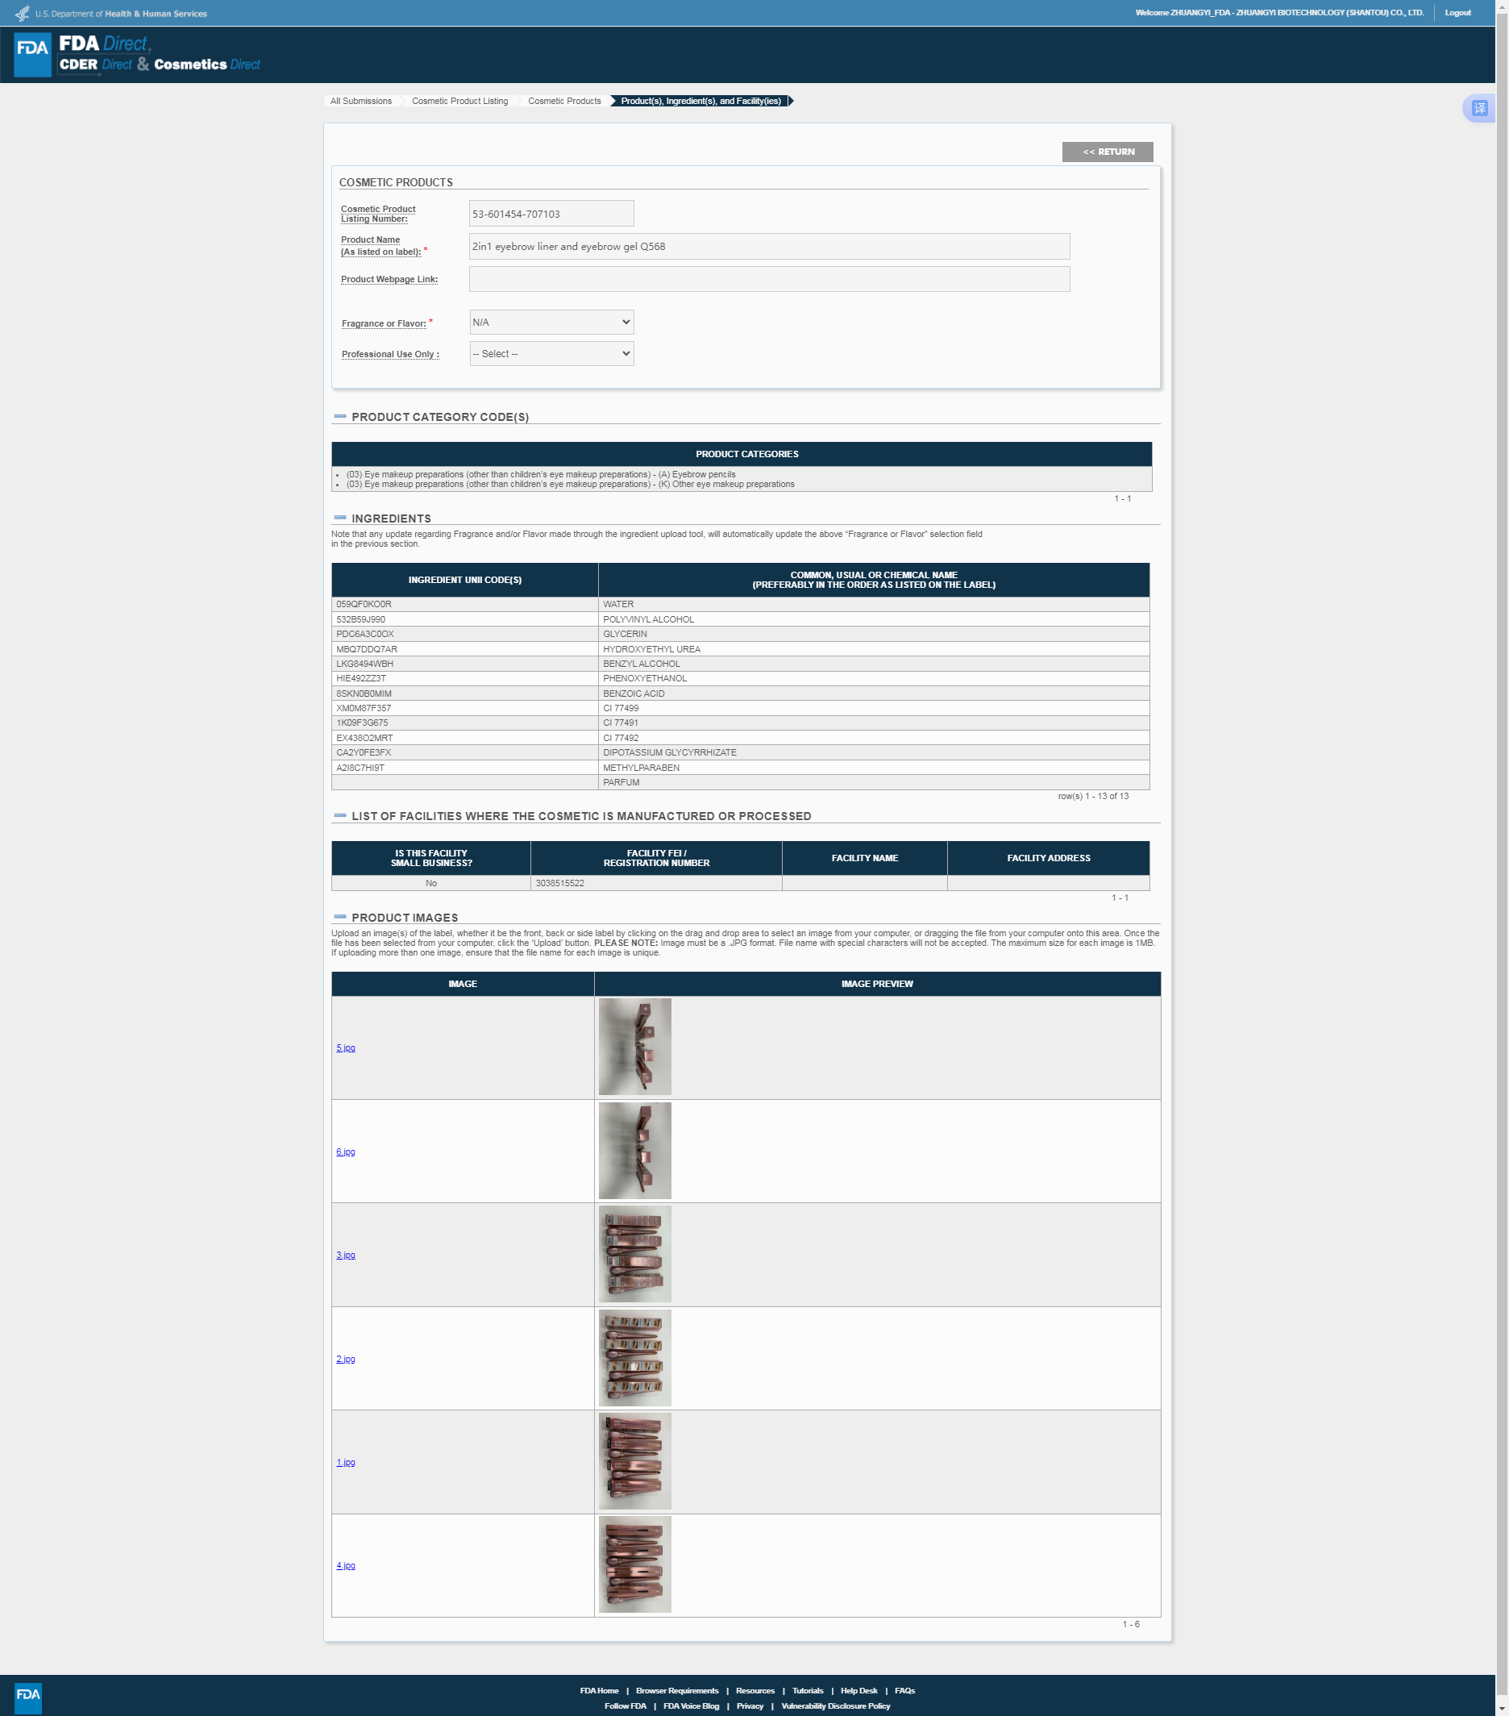Select the Other eye makeup preparations category line
The height and width of the screenshot is (1716, 1509).
click(570, 485)
